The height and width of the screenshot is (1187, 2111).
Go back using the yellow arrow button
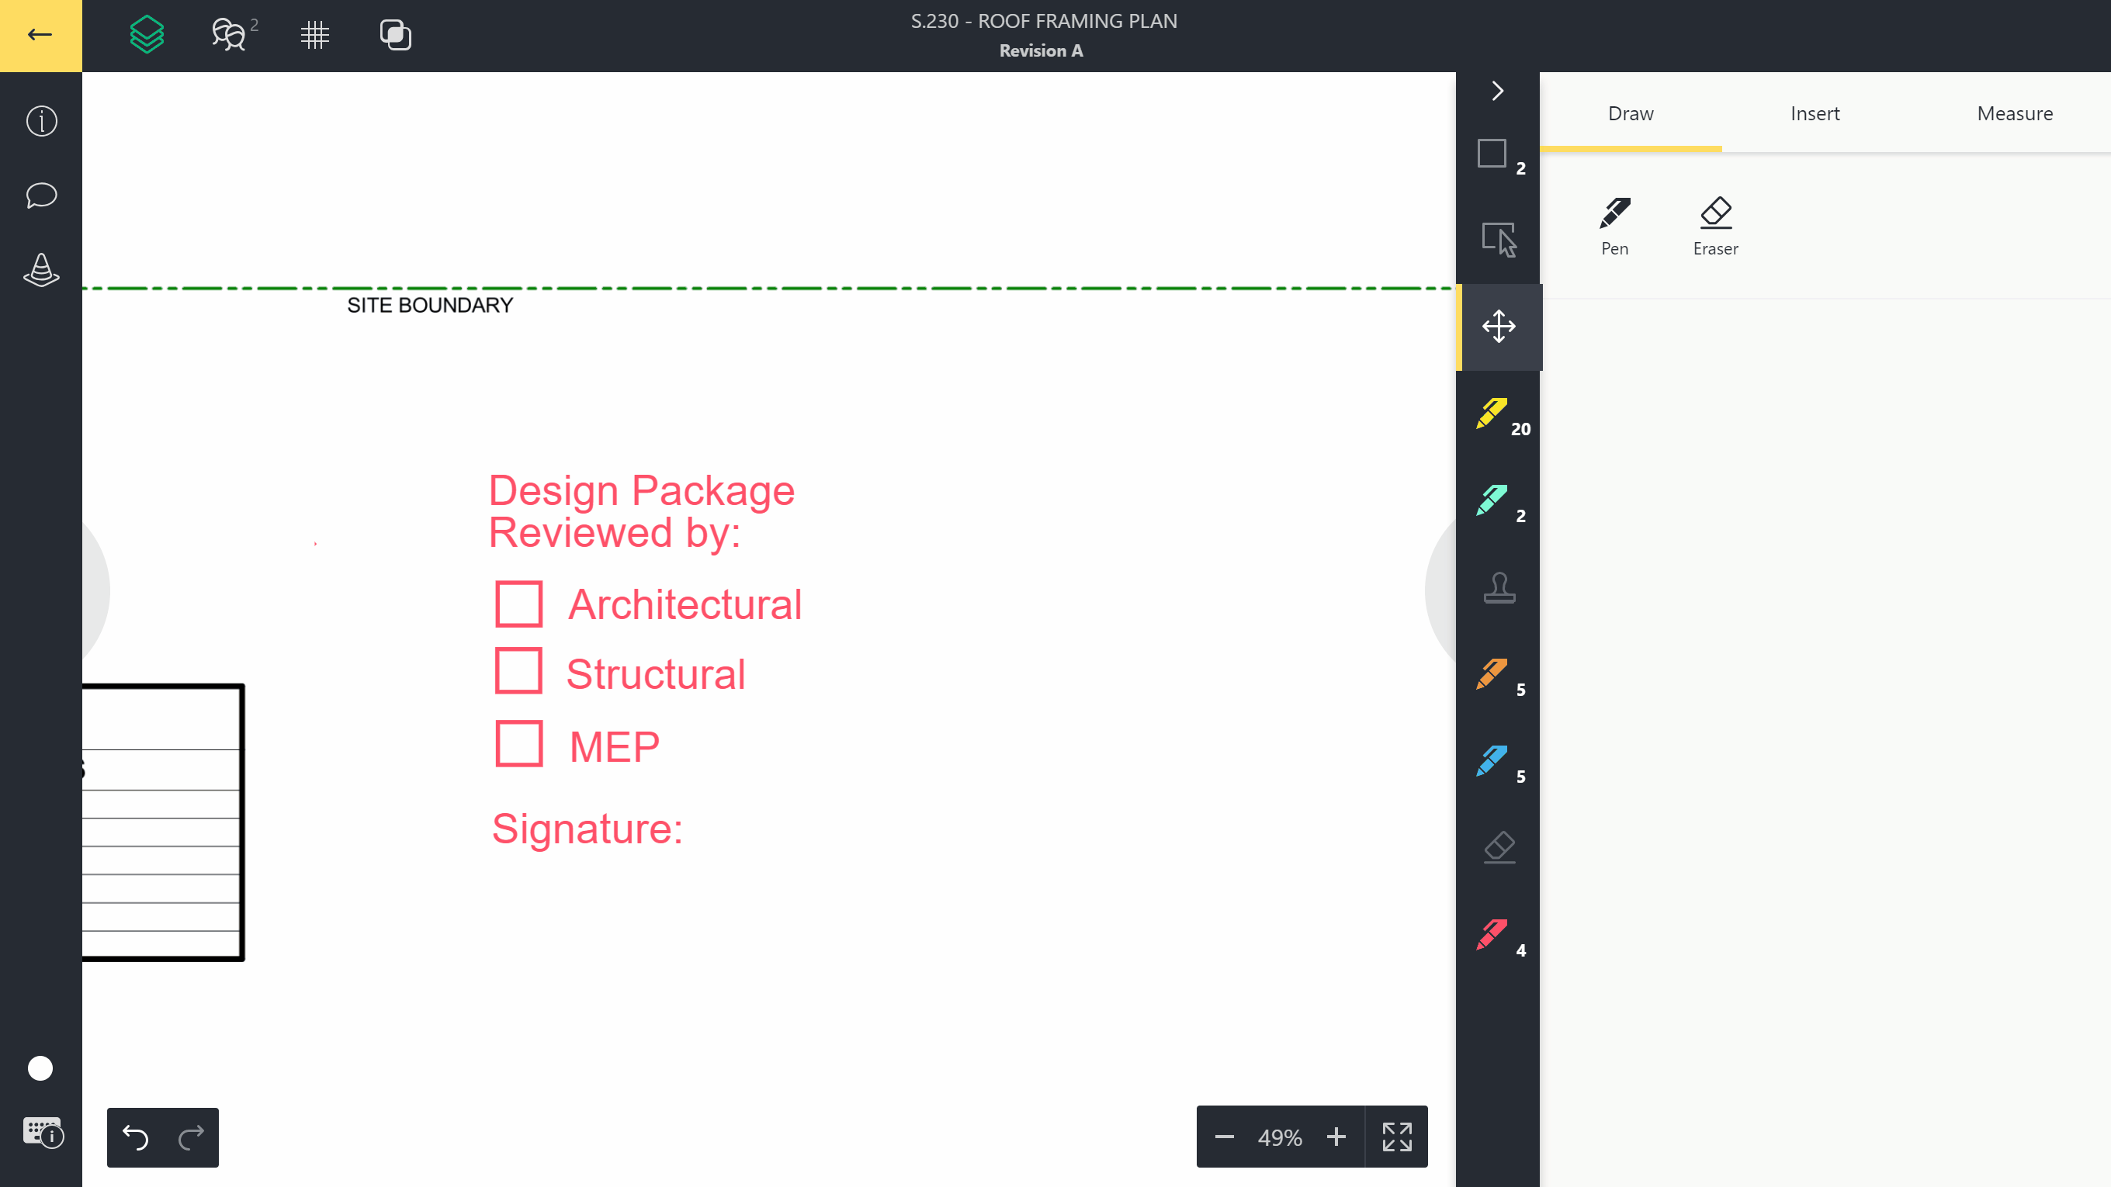pos(40,35)
